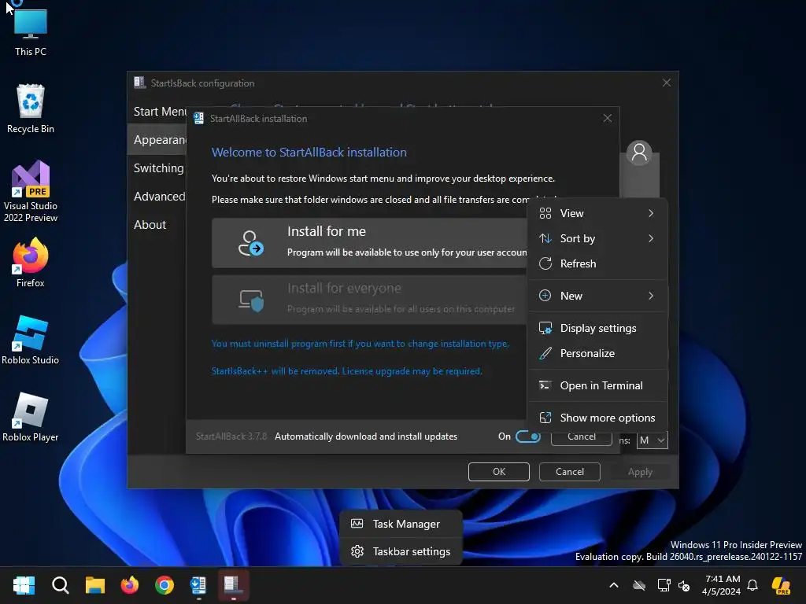Screen dimensions: 806x604
Task: Click StartIsBack++ will be removed notice
Action: [347, 371]
